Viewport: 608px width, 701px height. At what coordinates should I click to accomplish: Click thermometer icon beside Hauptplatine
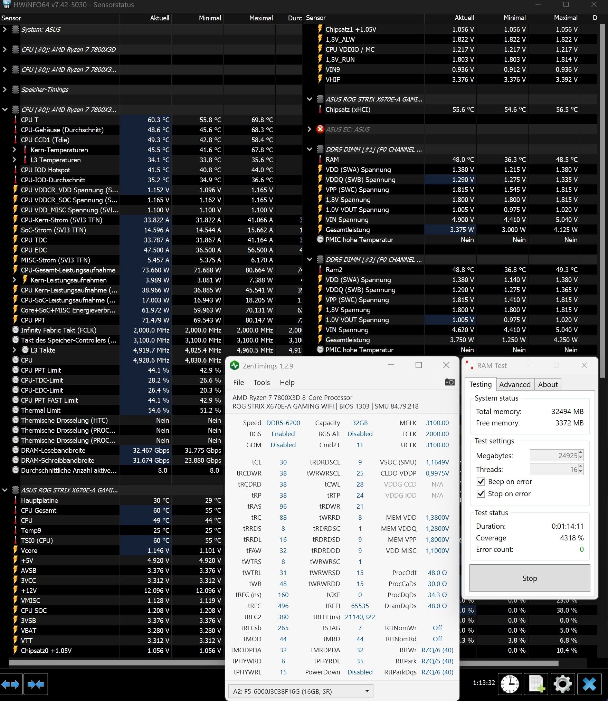[15, 500]
